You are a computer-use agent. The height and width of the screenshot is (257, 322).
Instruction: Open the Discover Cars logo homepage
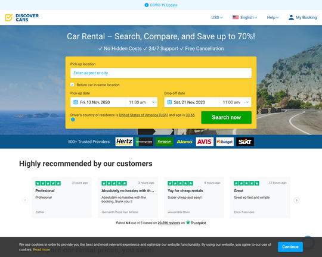[x=22, y=18]
